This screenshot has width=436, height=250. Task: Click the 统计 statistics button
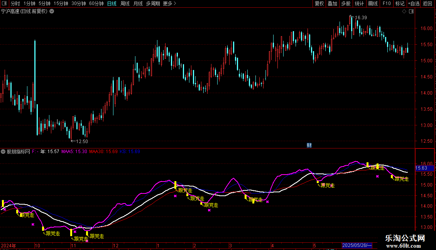[359, 3]
